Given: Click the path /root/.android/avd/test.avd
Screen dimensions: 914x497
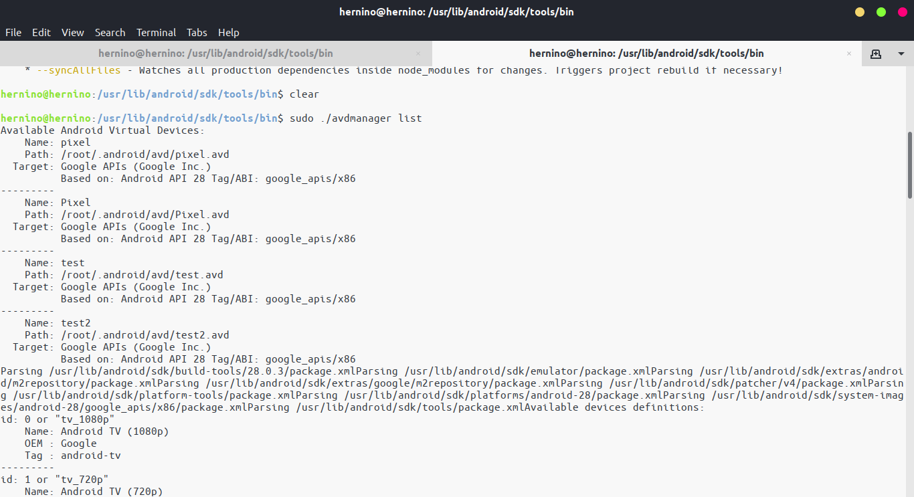Looking at the screenshot, I should (x=142, y=275).
